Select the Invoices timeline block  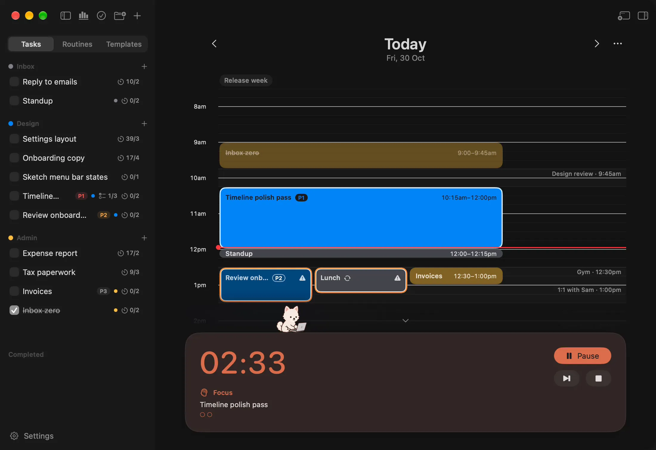(456, 276)
